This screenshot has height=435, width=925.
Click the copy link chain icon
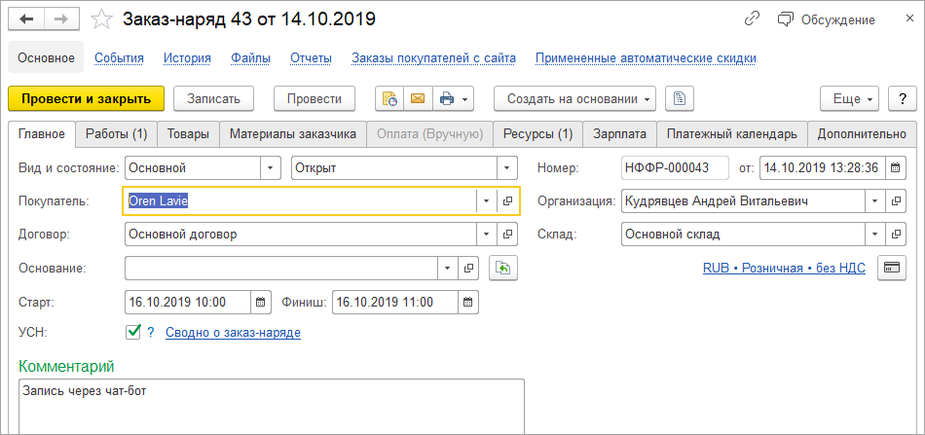[752, 19]
